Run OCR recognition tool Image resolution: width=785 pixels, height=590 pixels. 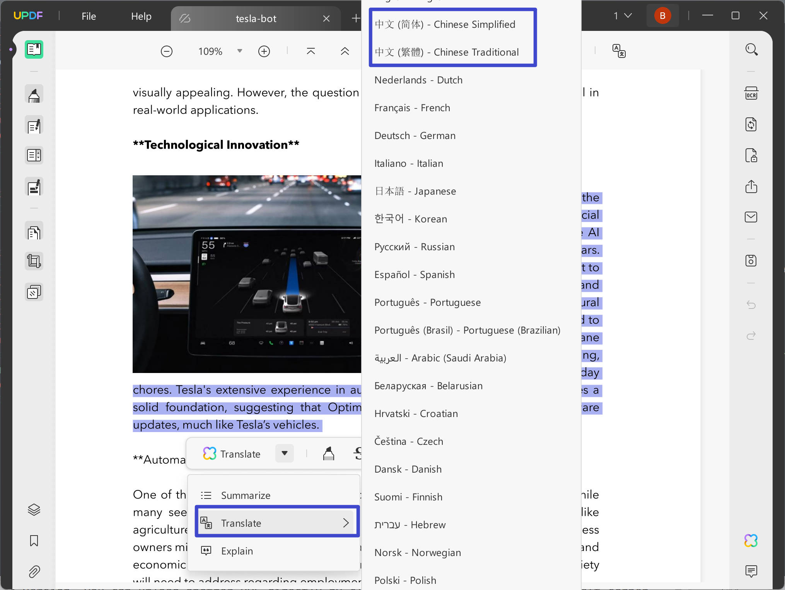751,93
